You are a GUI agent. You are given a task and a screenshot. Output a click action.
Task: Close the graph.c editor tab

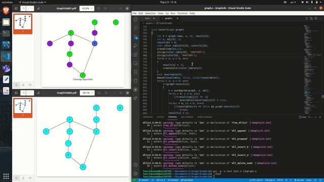point(177,18)
